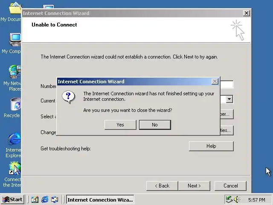The width and height of the screenshot is (273, 205).
Task: Click the partially hidden modem Properties button
Action: (227, 130)
